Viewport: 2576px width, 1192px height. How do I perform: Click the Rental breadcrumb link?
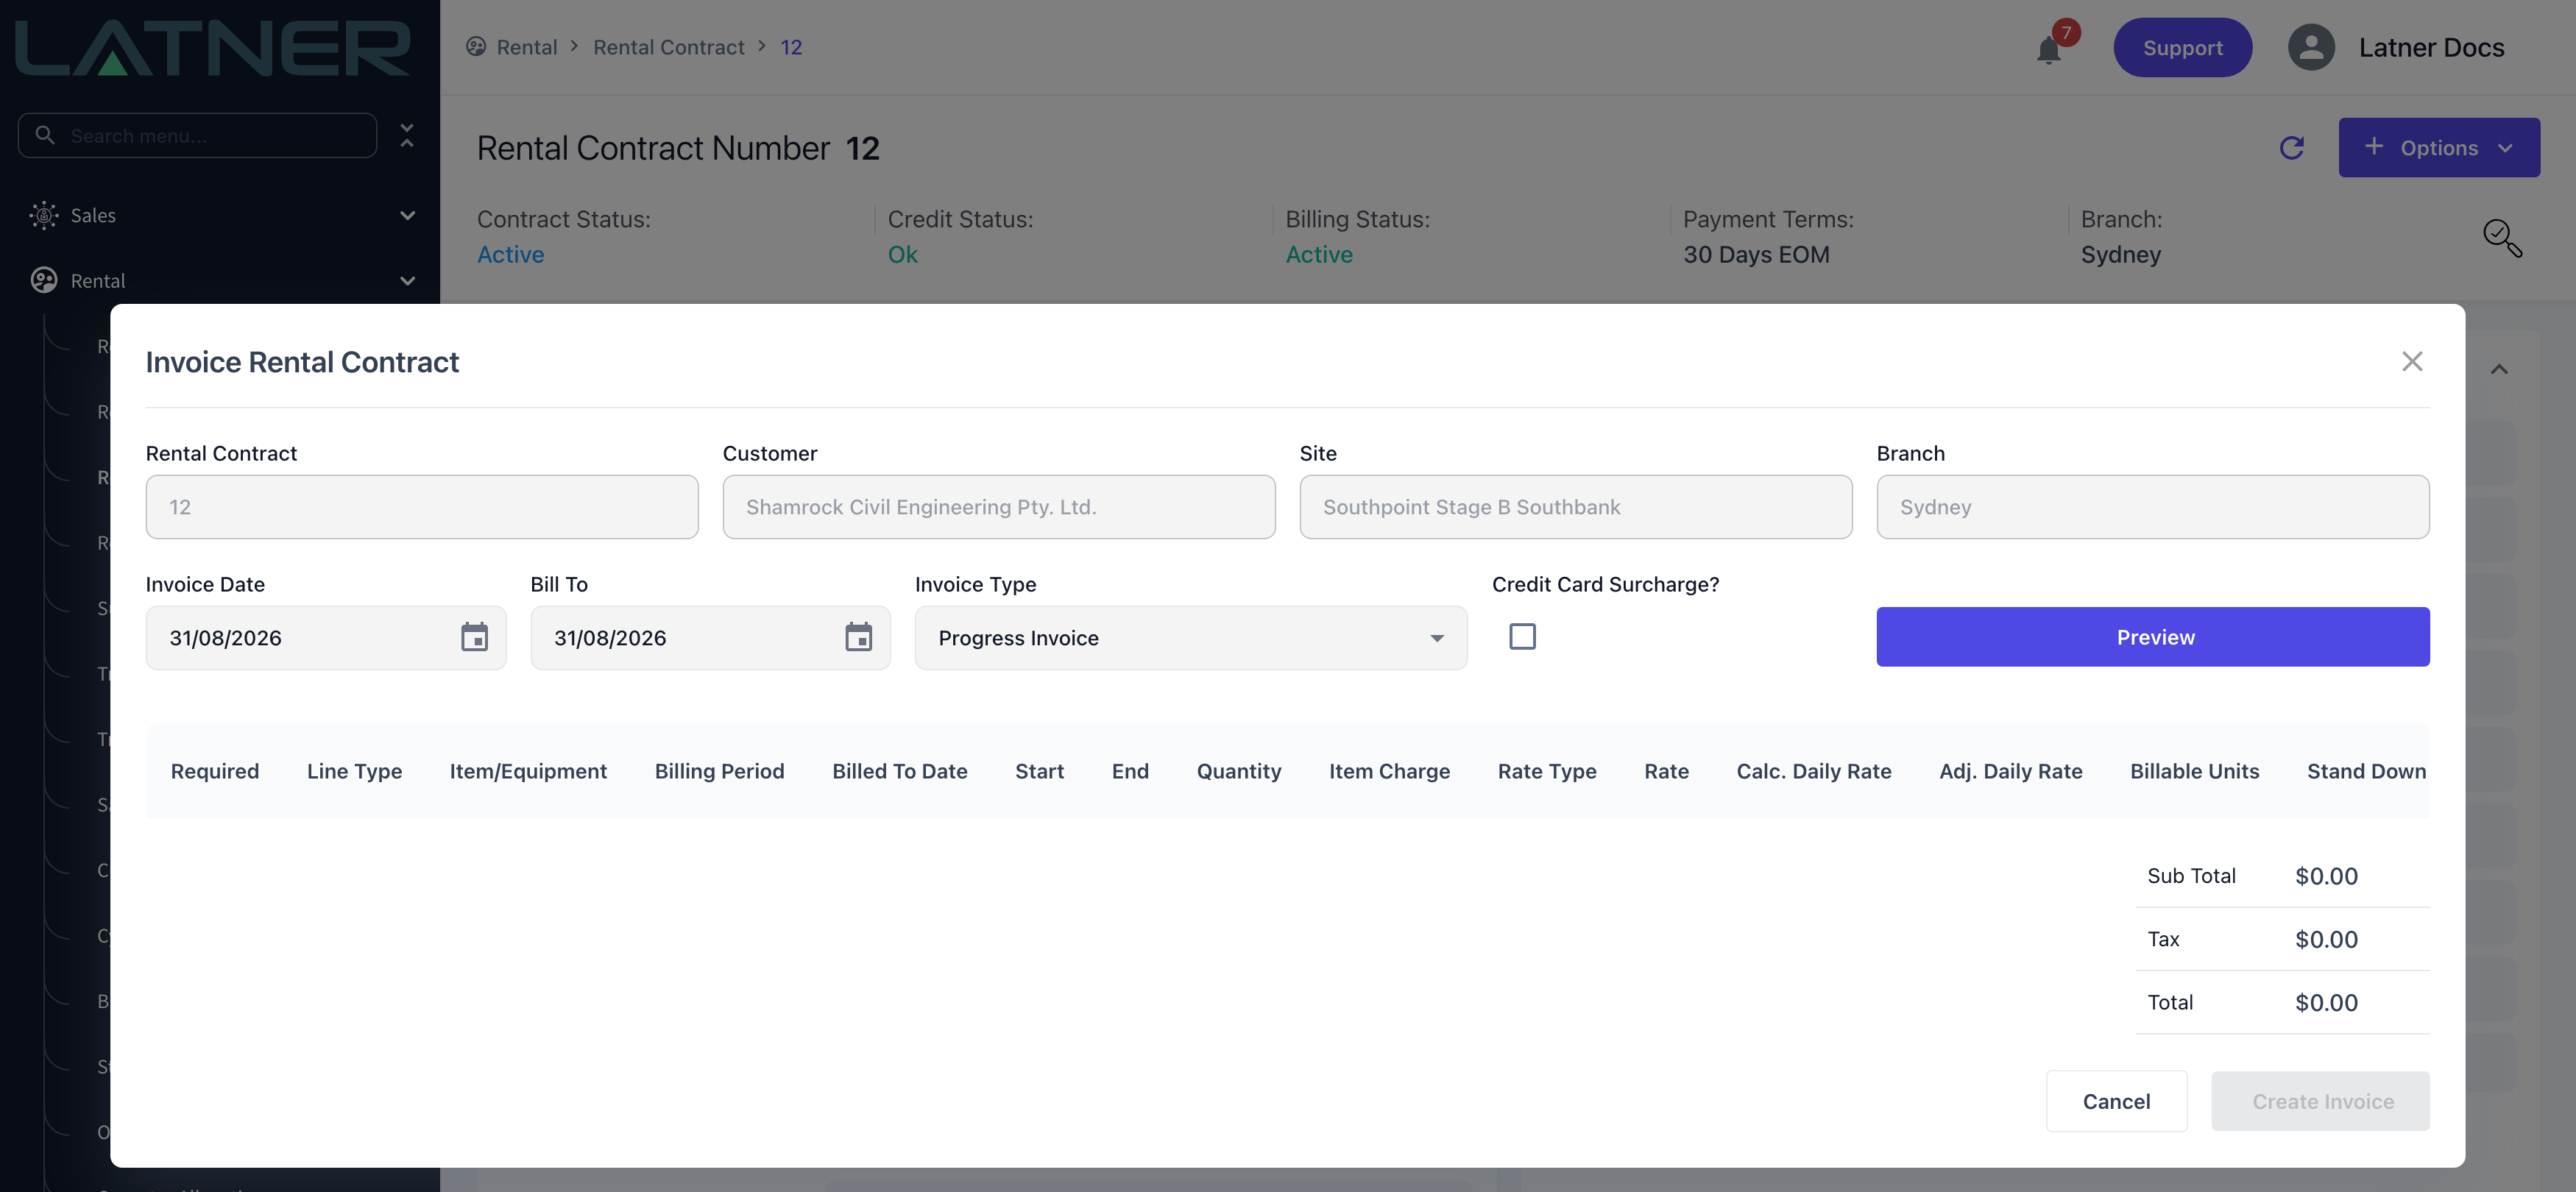click(x=527, y=47)
